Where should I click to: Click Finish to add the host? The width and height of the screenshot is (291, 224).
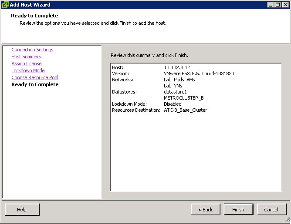238,210
